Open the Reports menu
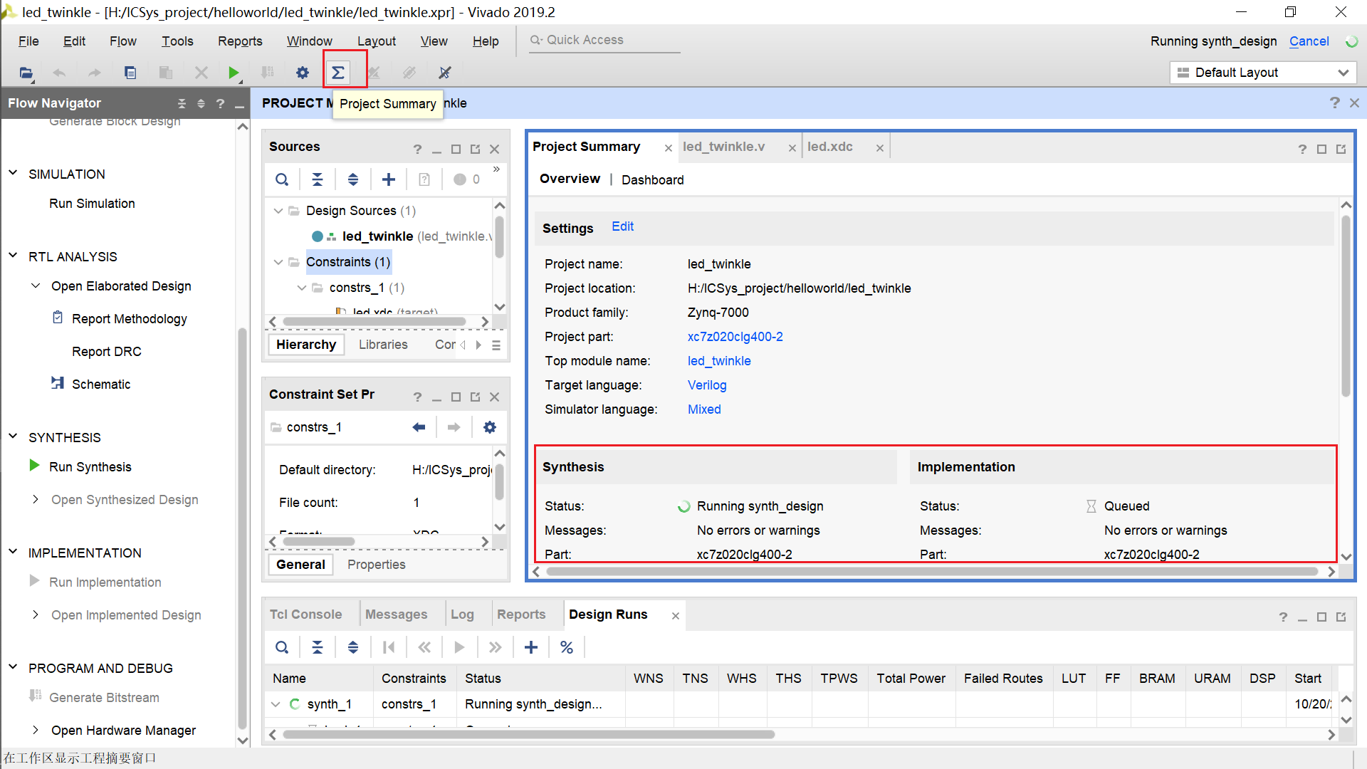This screenshot has width=1367, height=769. pyautogui.click(x=240, y=41)
